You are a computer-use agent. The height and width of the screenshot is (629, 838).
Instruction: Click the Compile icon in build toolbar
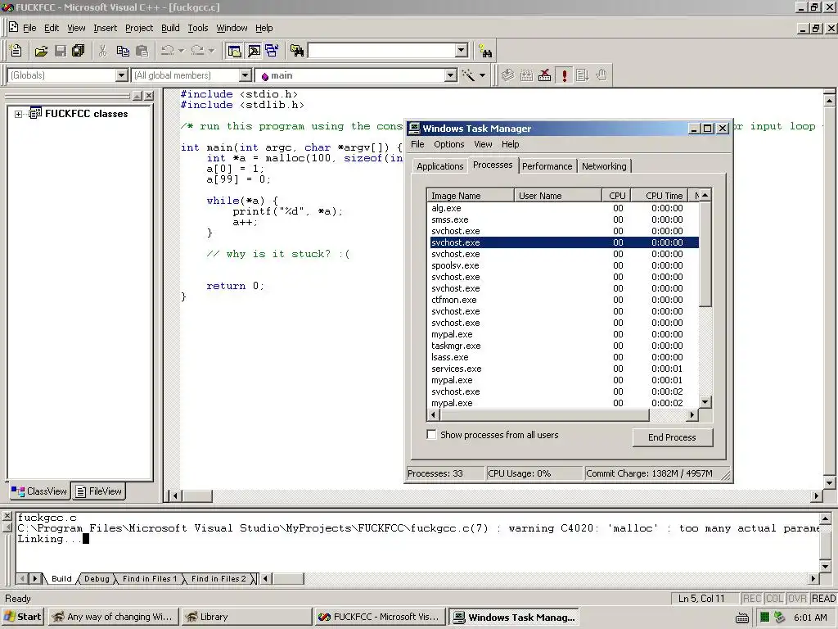click(x=507, y=75)
